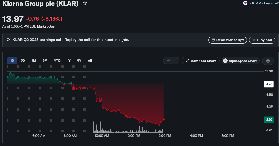Viewport: 279px width, 146px height.
Task: Select the 6M time range
Action: click(x=45, y=61)
